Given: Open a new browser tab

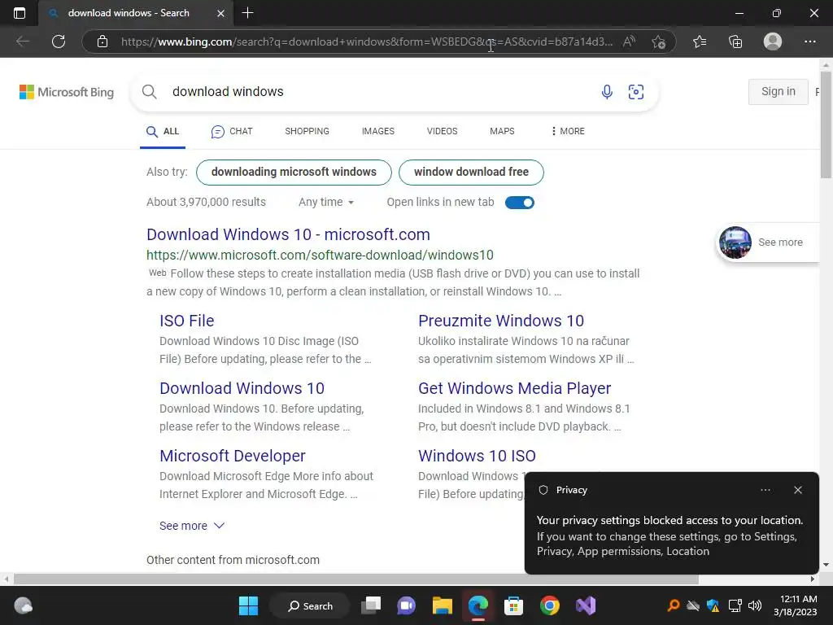Looking at the screenshot, I should tap(247, 13).
